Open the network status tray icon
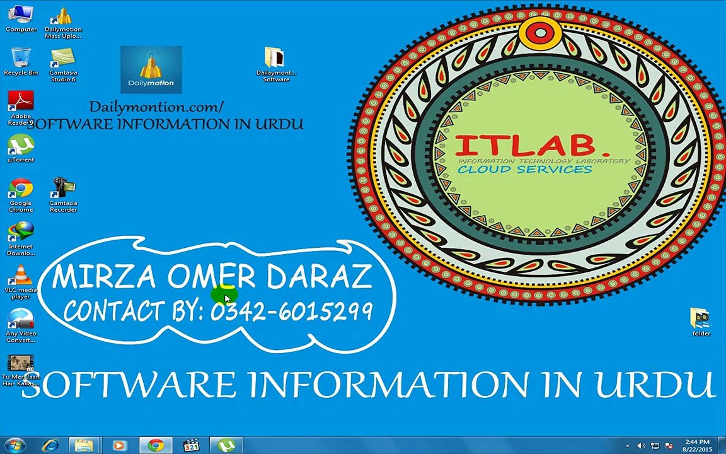 pyautogui.click(x=655, y=446)
